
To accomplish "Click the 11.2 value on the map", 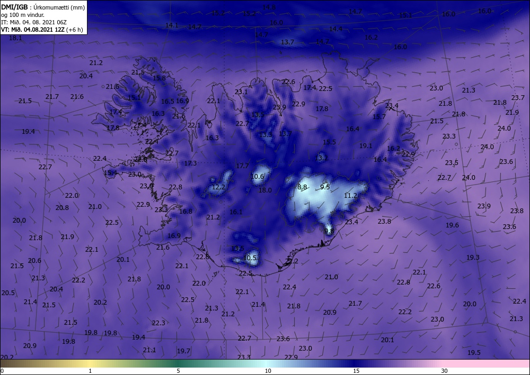I will click(350, 196).
